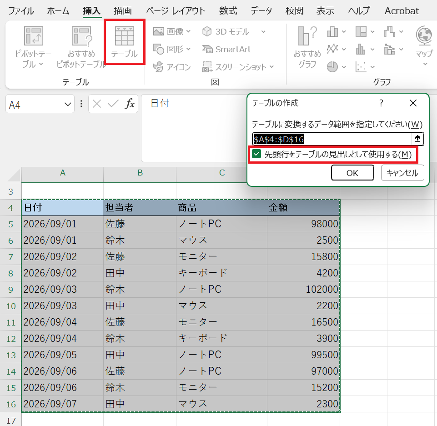Switch to the 数式 tab

click(228, 11)
